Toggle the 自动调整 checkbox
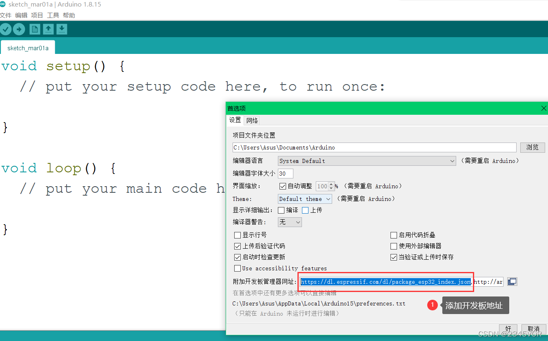This screenshot has height=341, width=548. click(282, 186)
